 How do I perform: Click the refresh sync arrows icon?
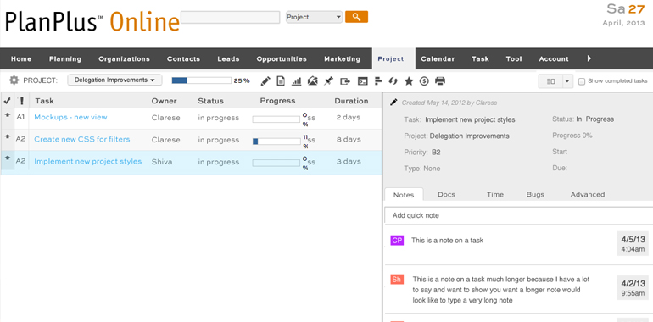(x=393, y=81)
